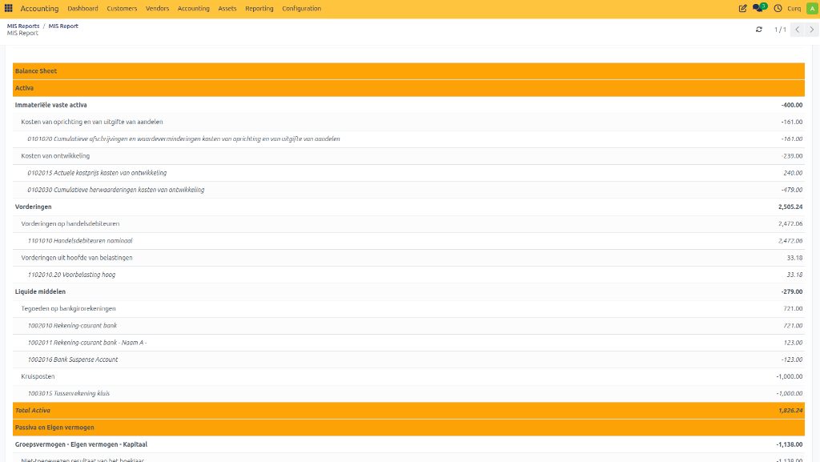820x462 pixels.
Task: Open account 1102010.20 Voorbelasting hoog
Action: tap(71, 275)
